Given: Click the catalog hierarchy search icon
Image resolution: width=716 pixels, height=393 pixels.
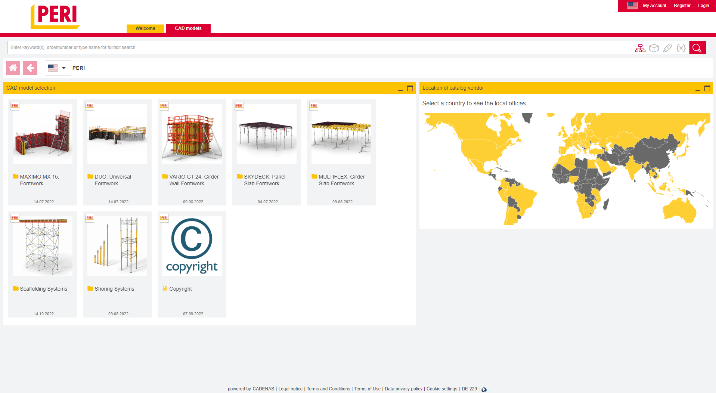Looking at the screenshot, I should [x=640, y=48].
